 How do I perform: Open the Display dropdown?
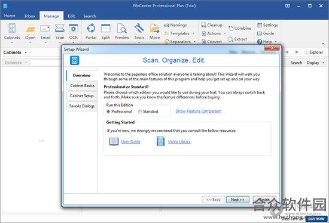point(316,63)
